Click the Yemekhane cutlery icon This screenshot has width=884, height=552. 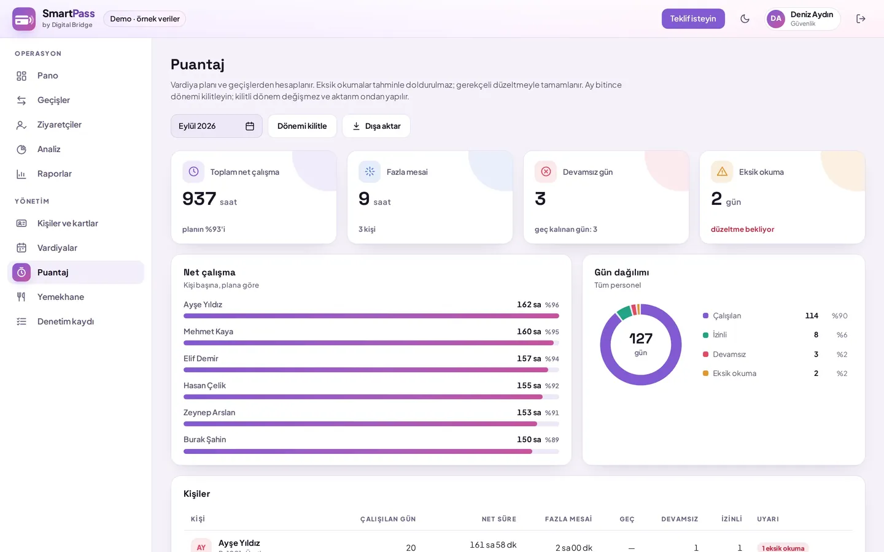pos(21,297)
